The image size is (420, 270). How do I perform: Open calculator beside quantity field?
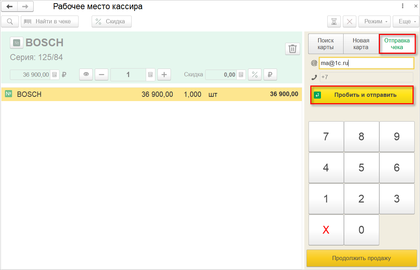[150, 75]
